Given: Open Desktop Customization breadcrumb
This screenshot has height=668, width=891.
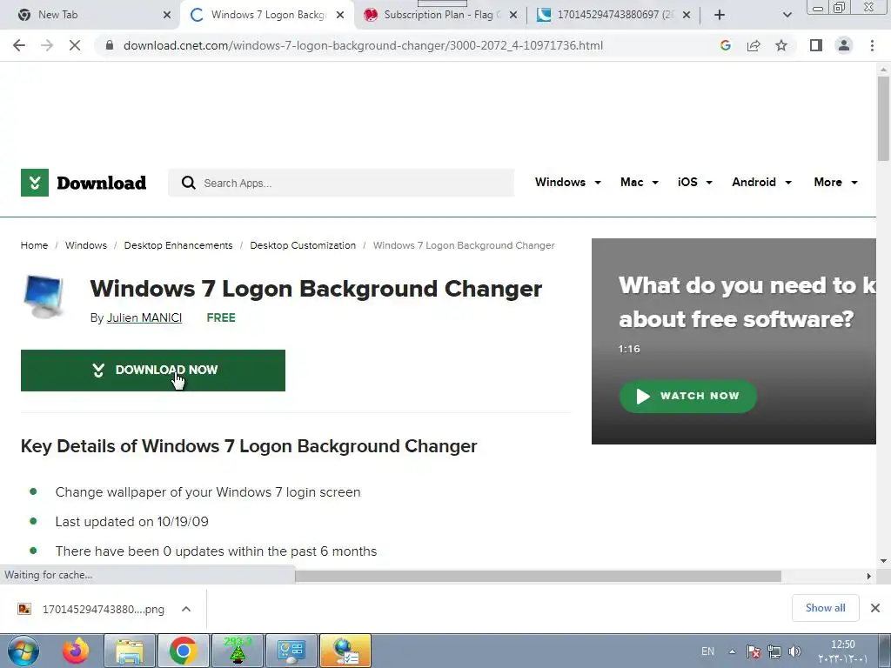Looking at the screenshot, I should point(303,245).
